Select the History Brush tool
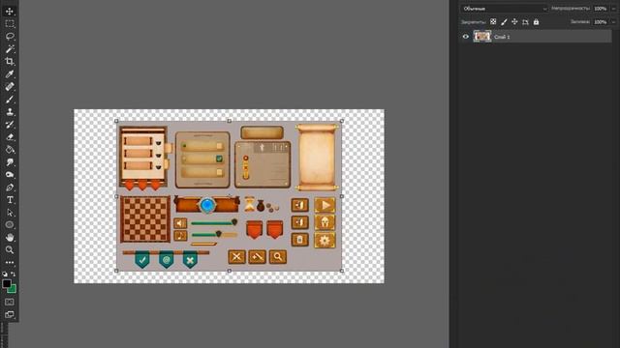This screenshot has width=620, height=348. coord(10,125)
